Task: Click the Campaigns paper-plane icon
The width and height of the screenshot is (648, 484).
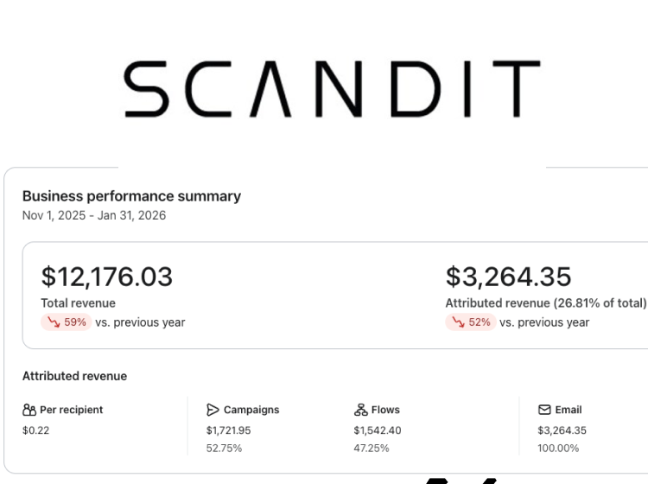Action: pos(213,410)
